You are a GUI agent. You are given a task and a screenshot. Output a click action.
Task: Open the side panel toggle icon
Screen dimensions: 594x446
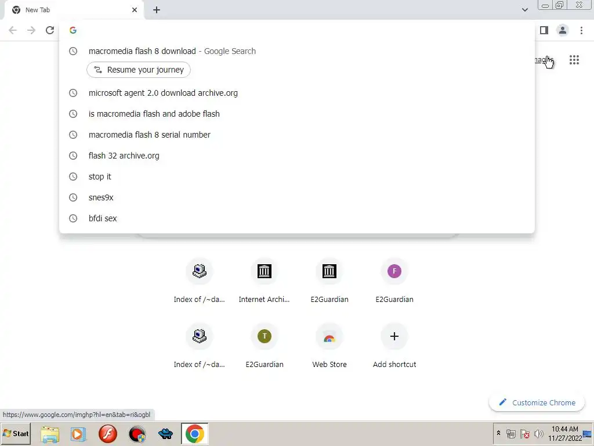pos(544,30)
